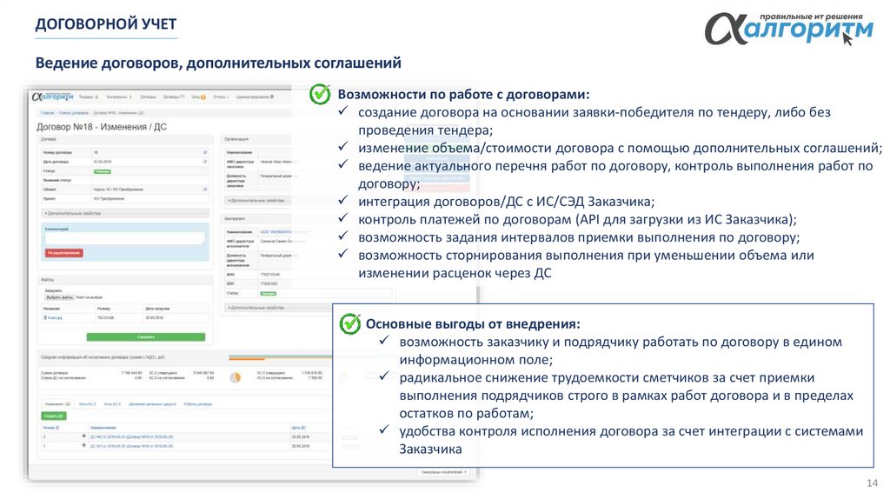Click the edit icon in Номер договора row

(x=205, y=152)
